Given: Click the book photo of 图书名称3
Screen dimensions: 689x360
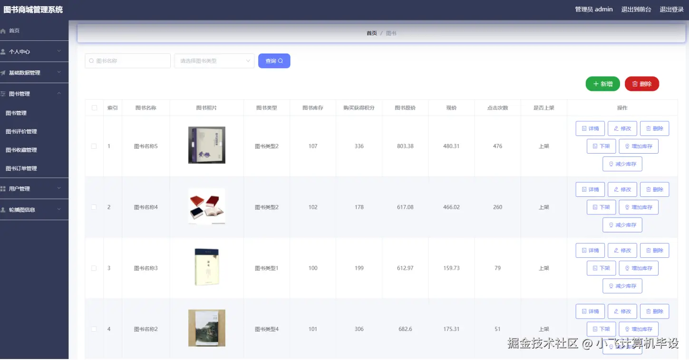Looking at the screenshot, I should tap(207, 267).
